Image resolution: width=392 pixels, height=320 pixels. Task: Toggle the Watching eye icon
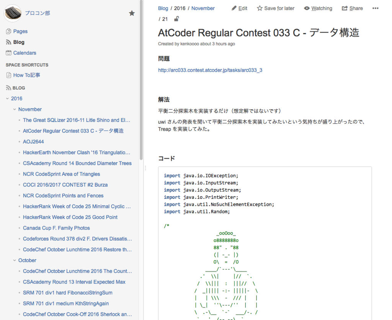(307, 8)
